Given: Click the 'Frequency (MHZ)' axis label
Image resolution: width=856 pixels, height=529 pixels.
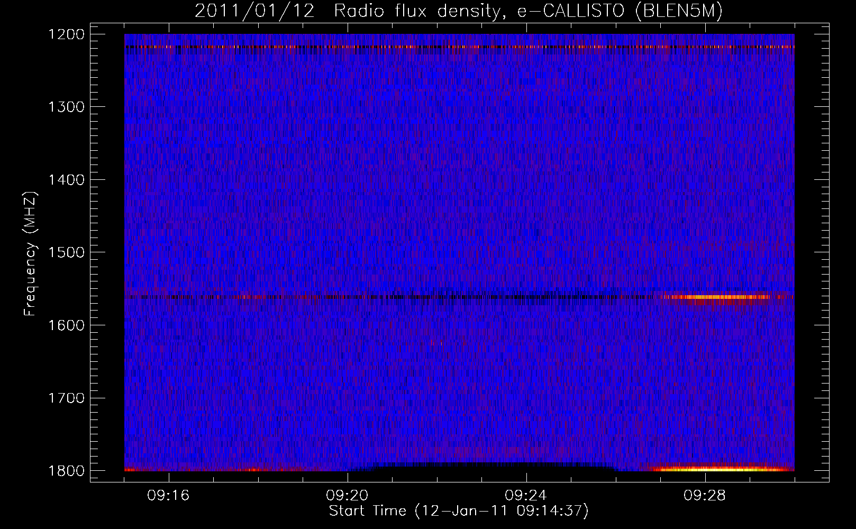Looking at the screenshot, I should [x=31, y=253].
